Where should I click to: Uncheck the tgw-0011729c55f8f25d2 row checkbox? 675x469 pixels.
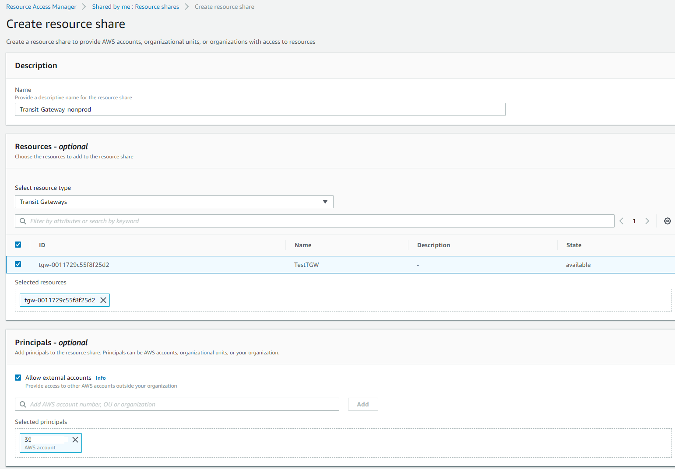(x=18, y=264)
